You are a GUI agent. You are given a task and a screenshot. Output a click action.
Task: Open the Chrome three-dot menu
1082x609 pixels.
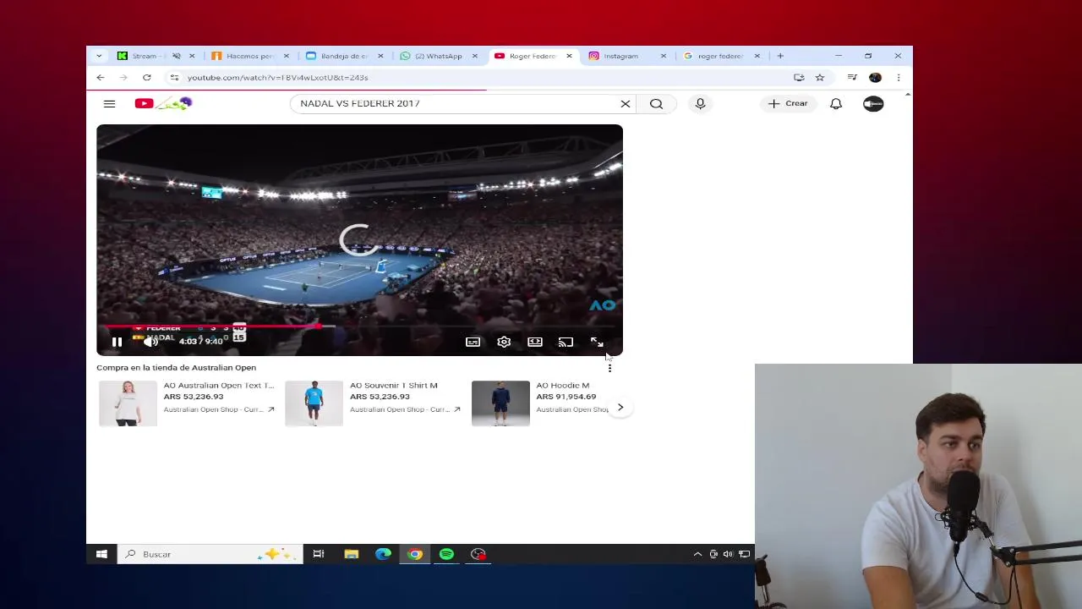(899, 77)
